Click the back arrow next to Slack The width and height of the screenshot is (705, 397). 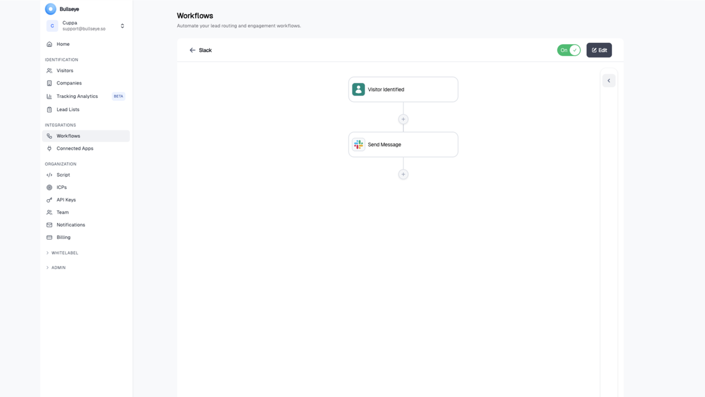tap(192, 50)
